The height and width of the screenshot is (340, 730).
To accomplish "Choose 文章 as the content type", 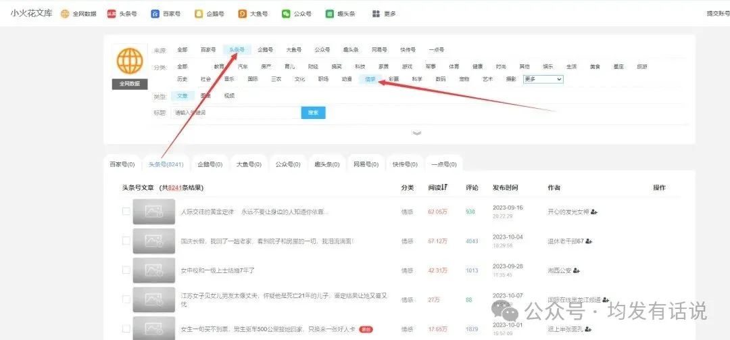I will pyautogui.click(x=182, y=96).
